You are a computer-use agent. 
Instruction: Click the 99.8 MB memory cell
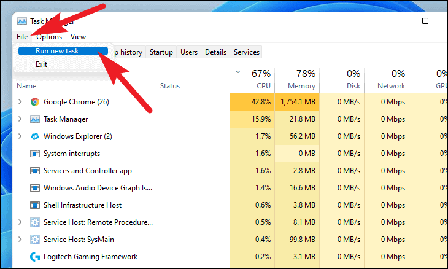pos(297,240)
